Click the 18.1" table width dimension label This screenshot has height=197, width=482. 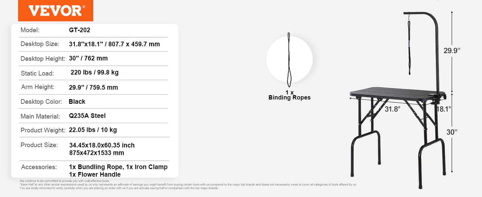point(445,108)
